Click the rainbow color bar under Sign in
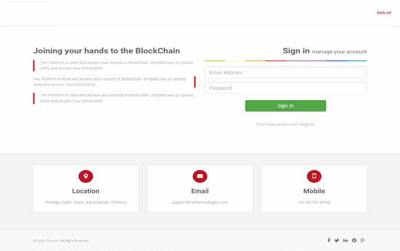Screen dimensions: 400x251 point(285,61)
